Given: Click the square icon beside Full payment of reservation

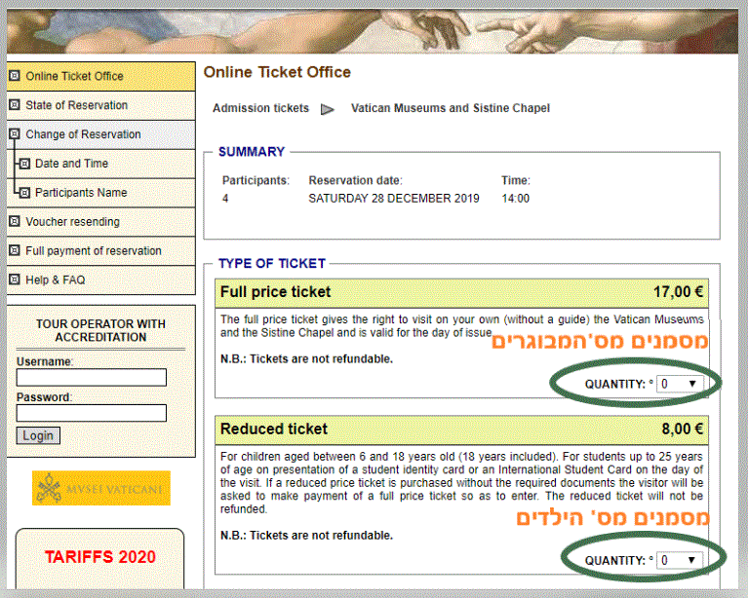Looking at the screenshot, I should coord(15,250).
